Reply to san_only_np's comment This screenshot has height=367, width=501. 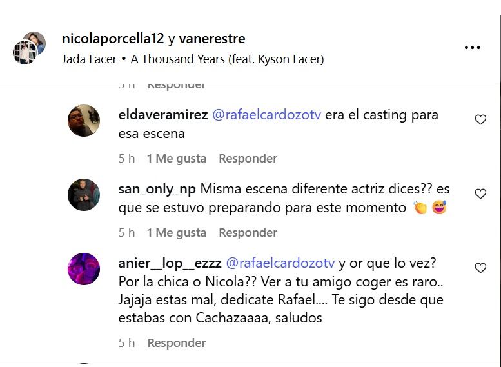coord(248,233)
